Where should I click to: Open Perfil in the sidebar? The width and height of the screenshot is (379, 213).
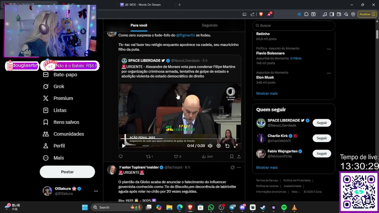[x=54, y=146]
